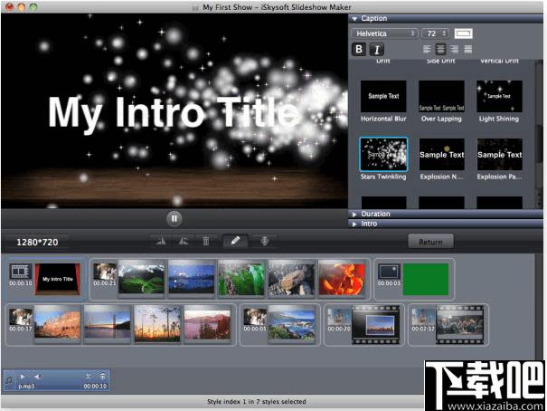Toggle bold caption text
The height and width of the screenshot is (411, 547).
click(359, 49)
